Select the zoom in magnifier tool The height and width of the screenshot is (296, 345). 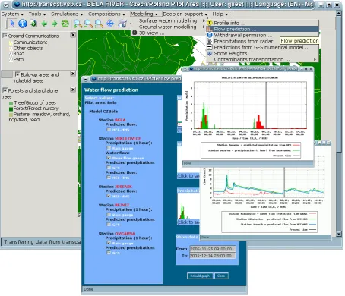pos(78,24)
